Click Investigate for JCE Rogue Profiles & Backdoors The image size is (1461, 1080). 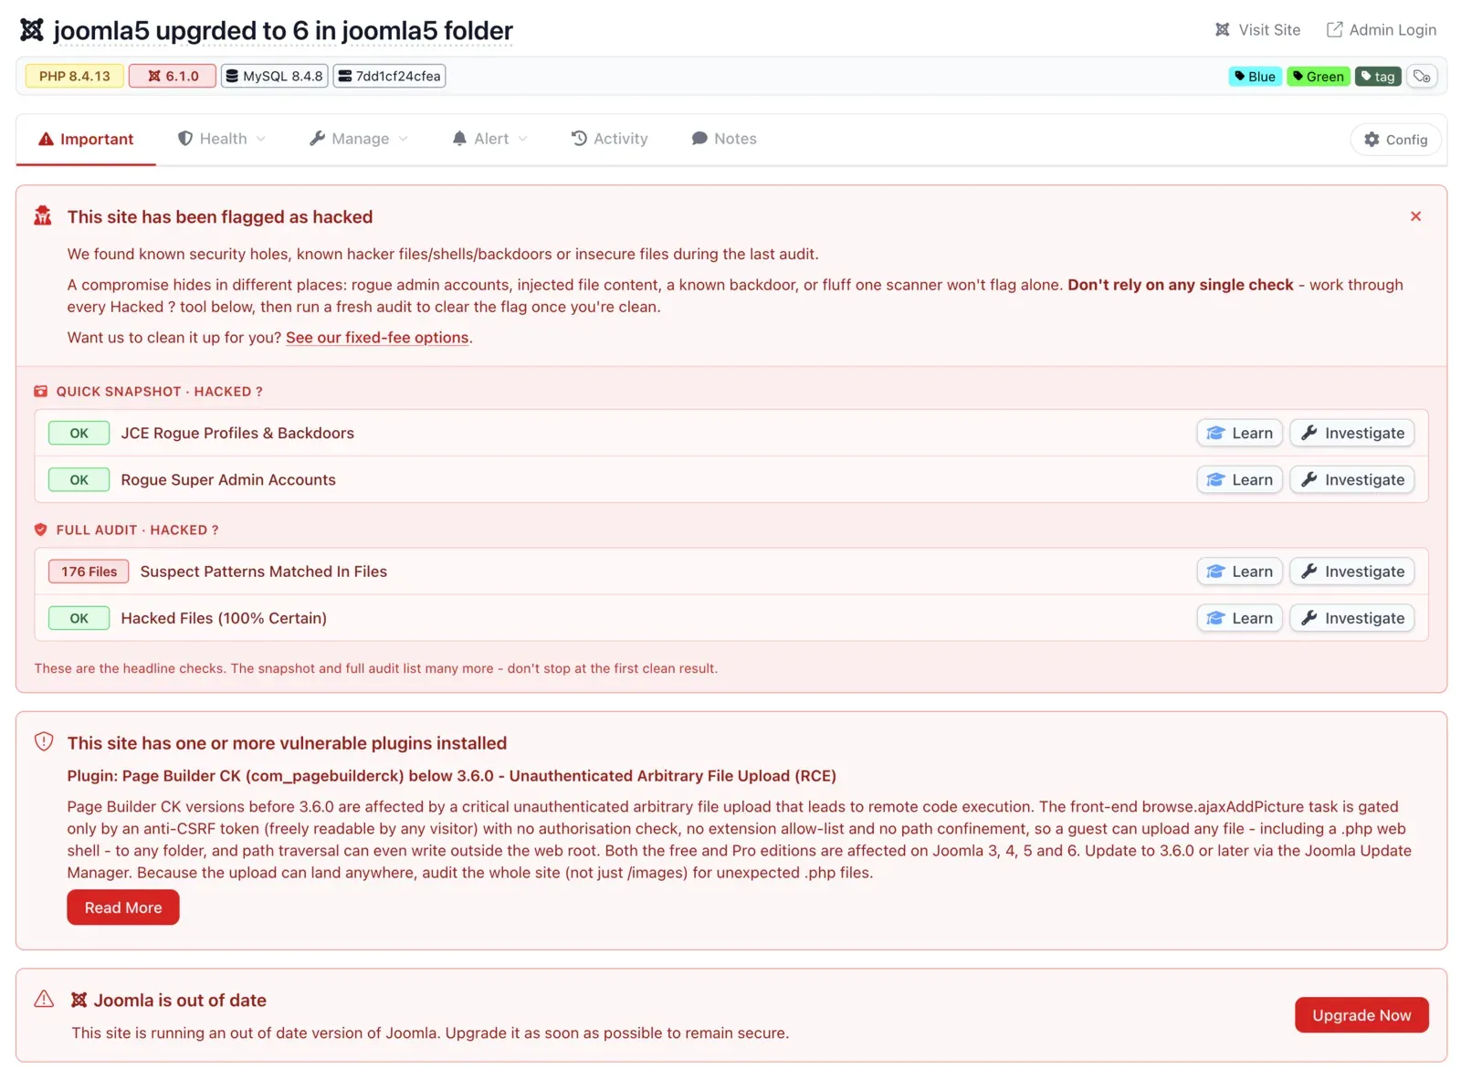1351,433
